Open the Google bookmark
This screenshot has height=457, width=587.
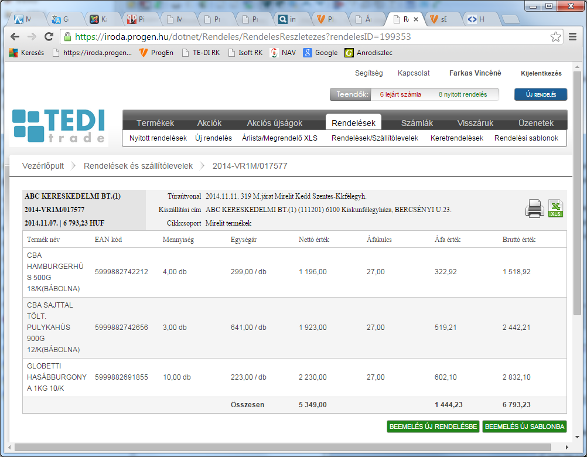[x=320, y=53]
